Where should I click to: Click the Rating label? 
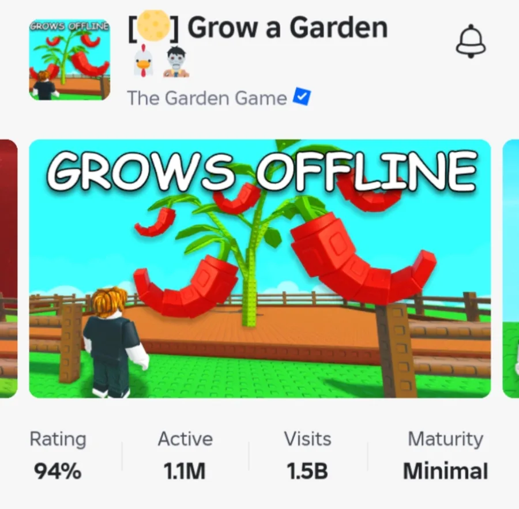click(58, 439)
